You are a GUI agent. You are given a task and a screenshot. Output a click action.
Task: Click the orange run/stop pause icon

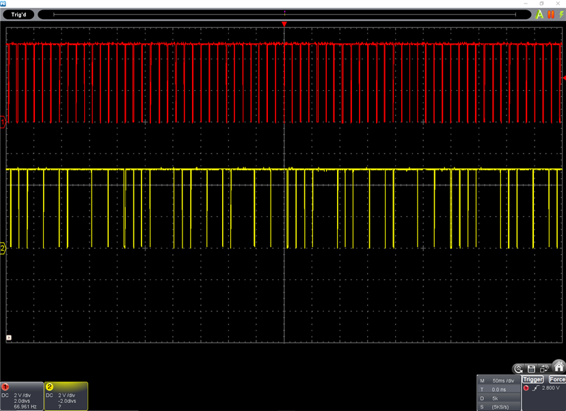tap(550, 14)
